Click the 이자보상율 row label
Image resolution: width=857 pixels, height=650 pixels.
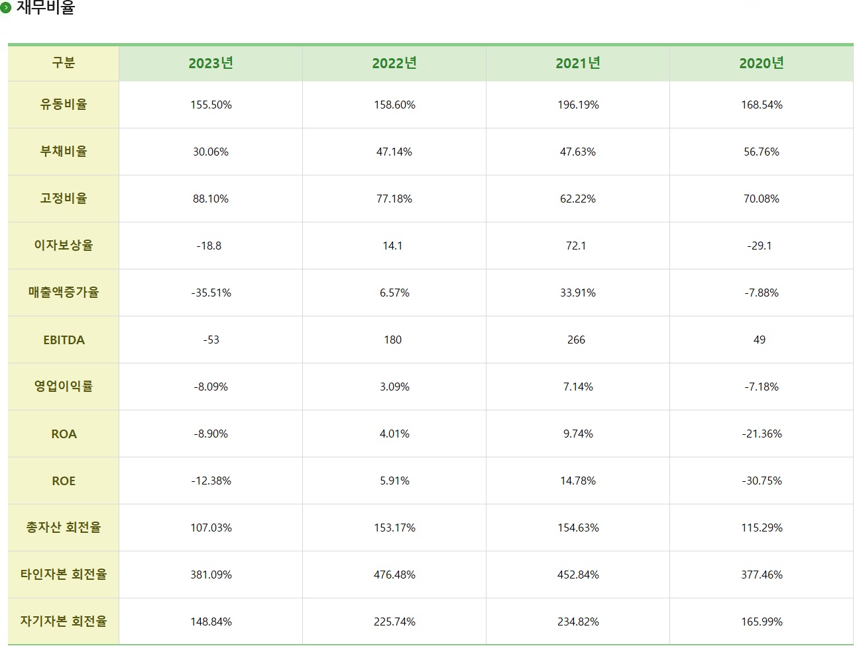coord(64,246)
